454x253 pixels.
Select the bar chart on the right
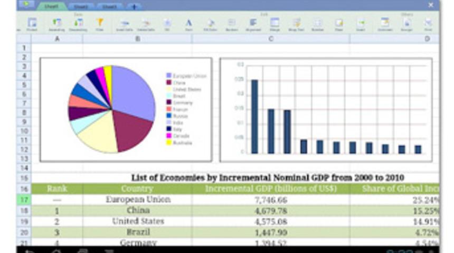point(326,110)
